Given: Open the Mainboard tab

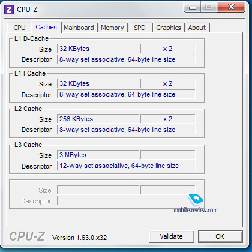Looking at the screenshot, I should 79,28.
